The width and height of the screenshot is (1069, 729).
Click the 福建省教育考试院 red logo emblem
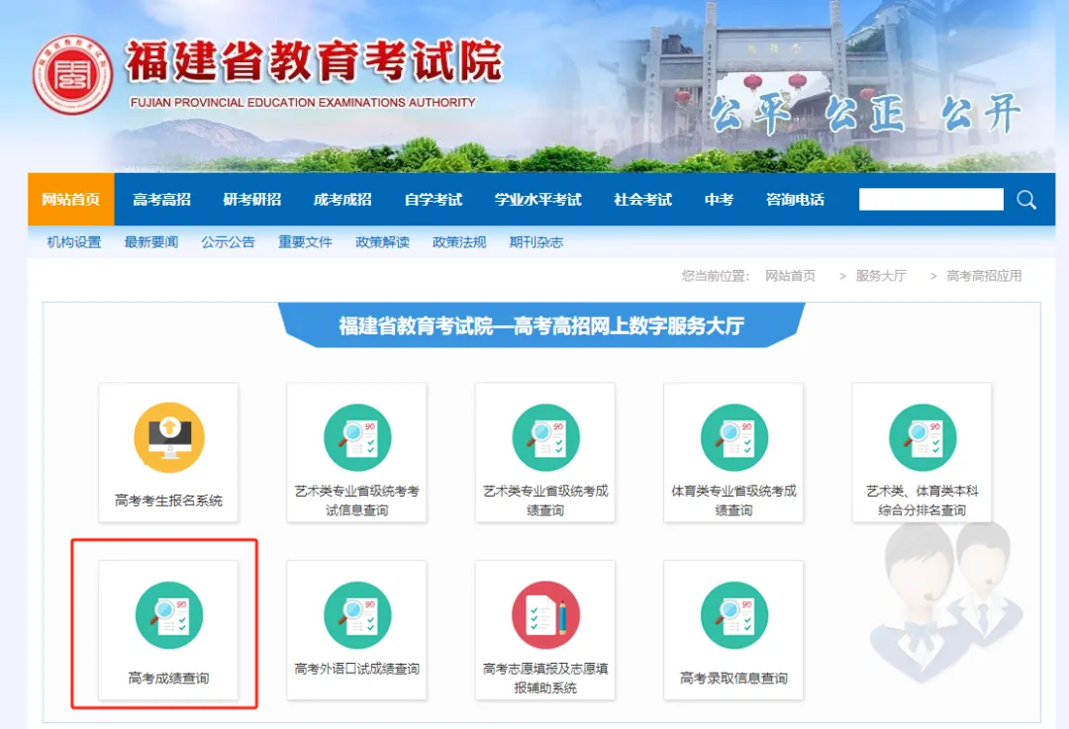coord(71,74)
